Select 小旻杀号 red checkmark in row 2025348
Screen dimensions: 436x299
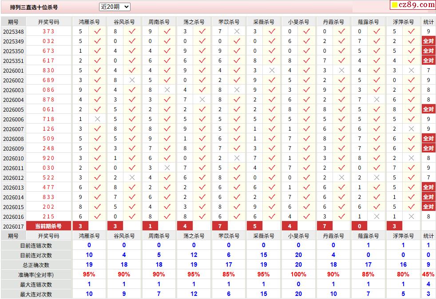(306, 31)
